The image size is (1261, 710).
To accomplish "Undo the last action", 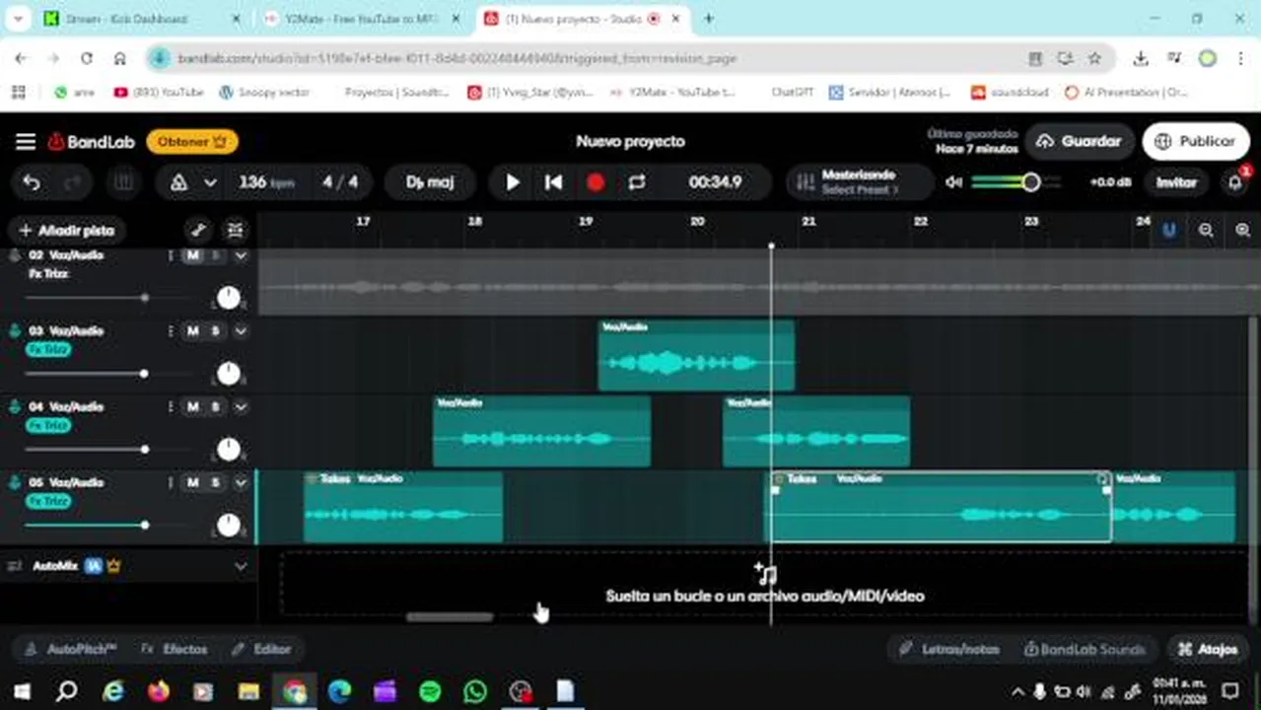I will click(x=32, y=182).
